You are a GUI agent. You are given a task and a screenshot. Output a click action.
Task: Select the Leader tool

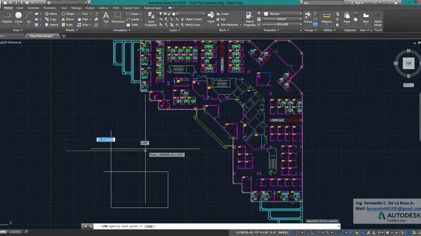click(x=133, y=19)
